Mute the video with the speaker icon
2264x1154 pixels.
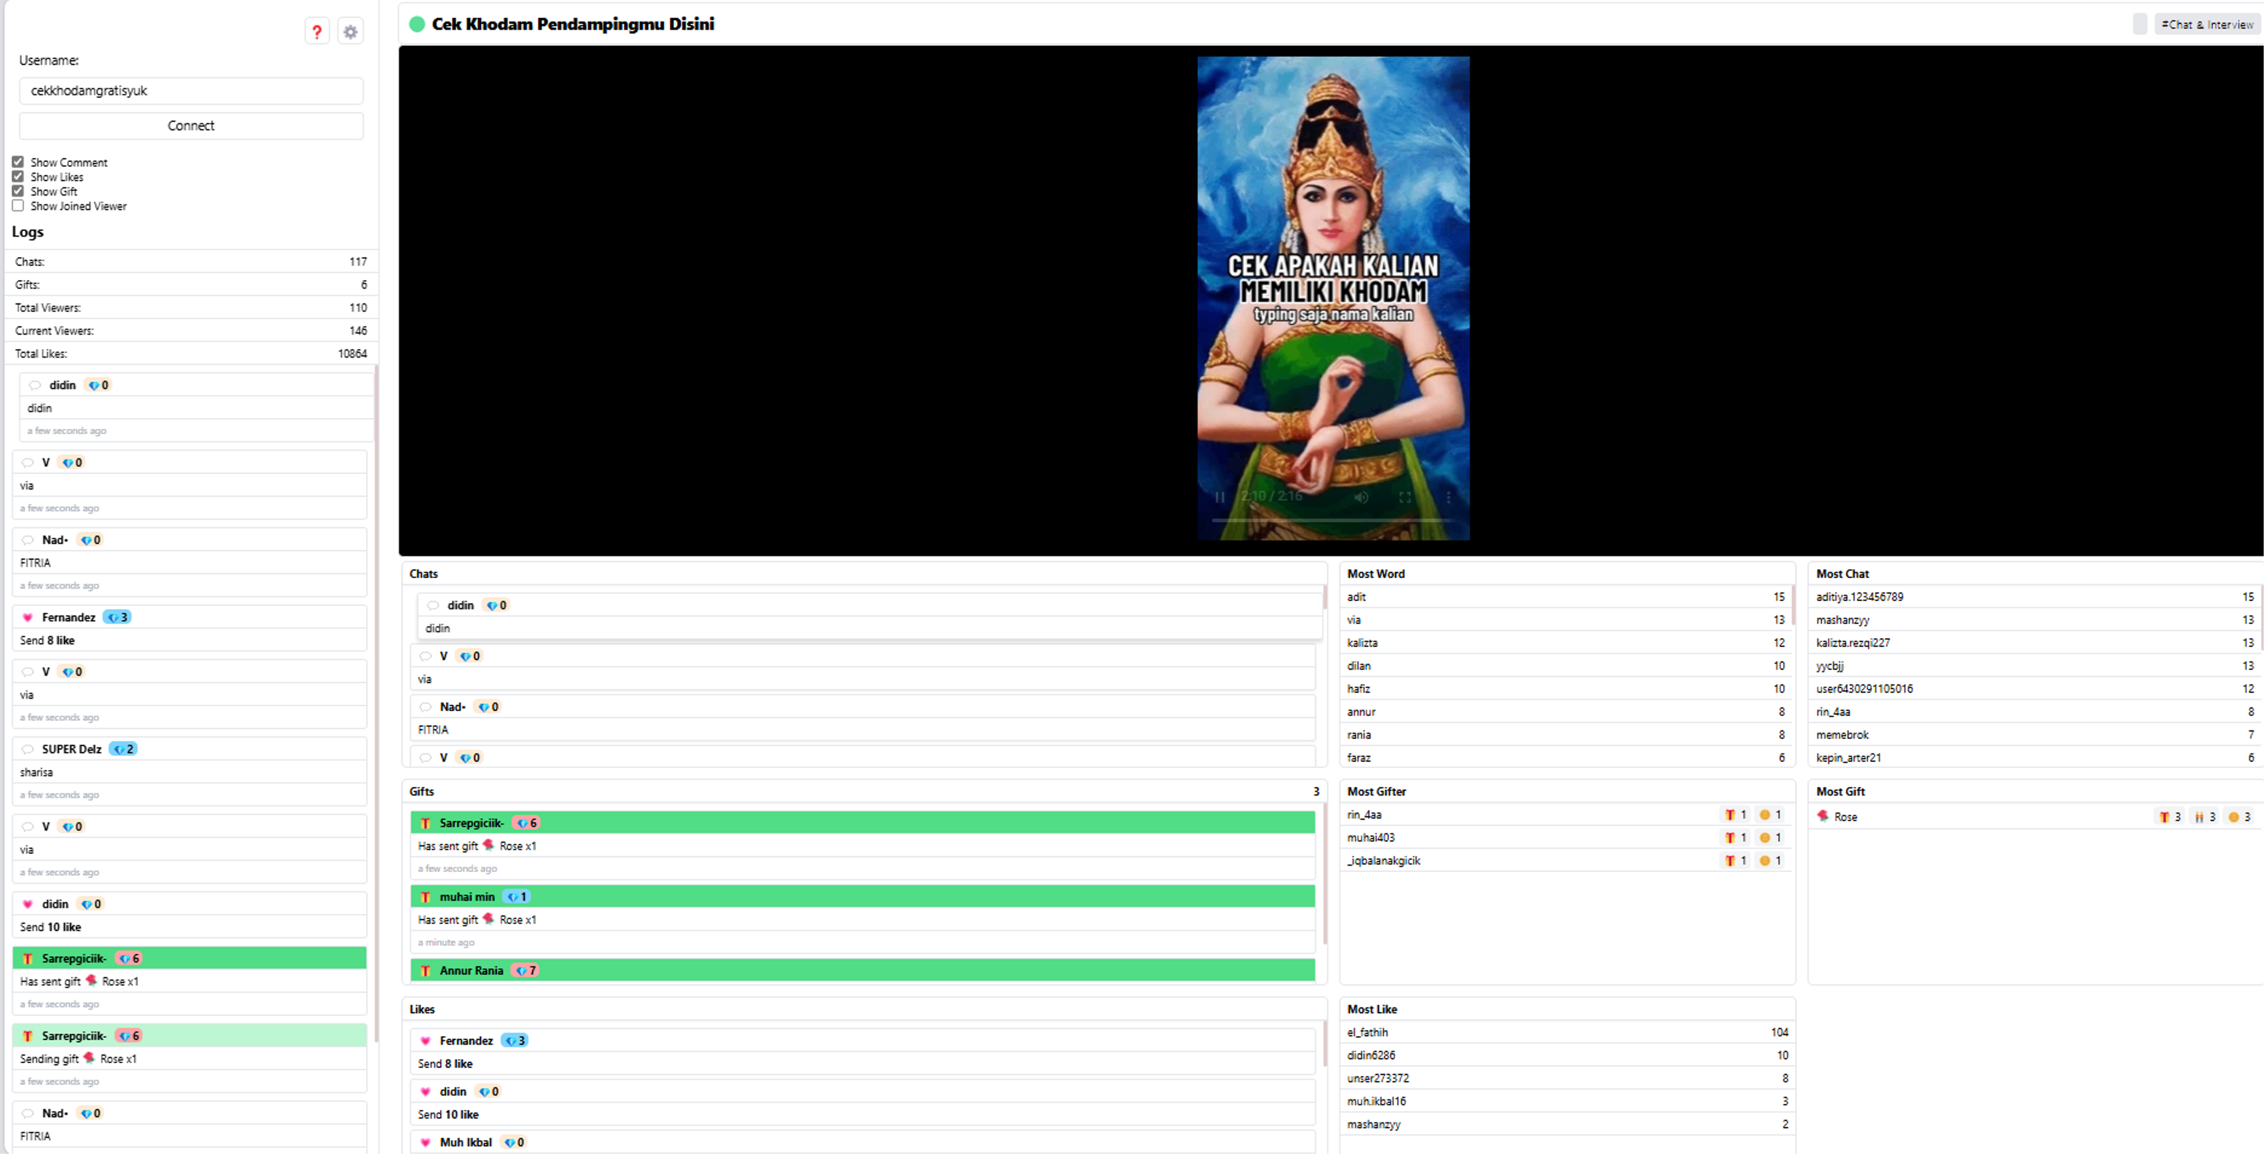coord(1361,497)
